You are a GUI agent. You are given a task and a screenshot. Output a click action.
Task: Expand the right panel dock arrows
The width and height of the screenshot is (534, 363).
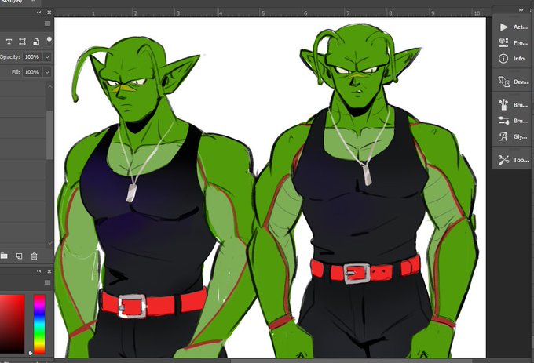pos(521,10)
